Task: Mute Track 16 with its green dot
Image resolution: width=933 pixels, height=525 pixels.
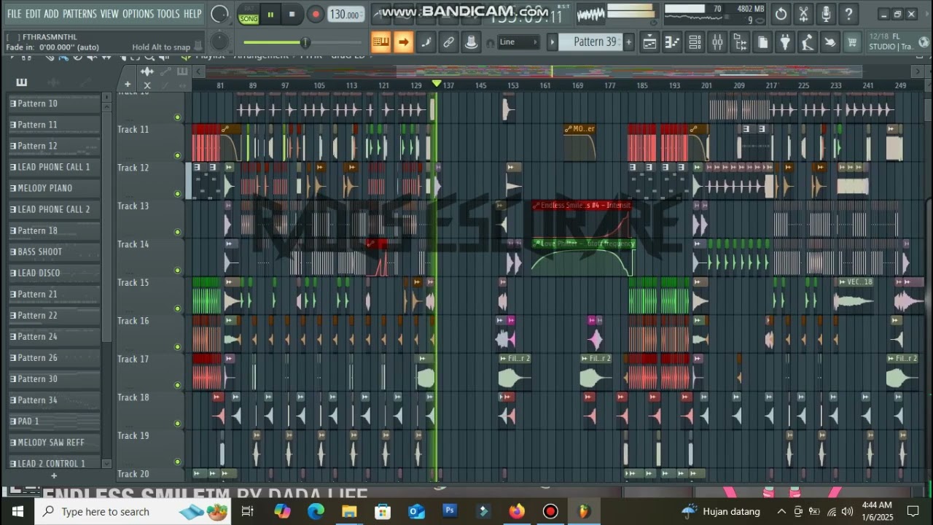Action: pyautogui.click(x=177, y=347)
